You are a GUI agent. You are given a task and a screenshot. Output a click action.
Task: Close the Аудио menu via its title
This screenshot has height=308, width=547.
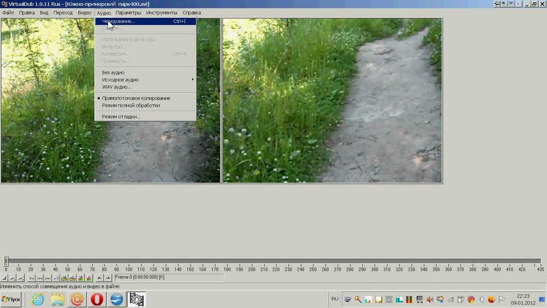(x=104, y=13)
